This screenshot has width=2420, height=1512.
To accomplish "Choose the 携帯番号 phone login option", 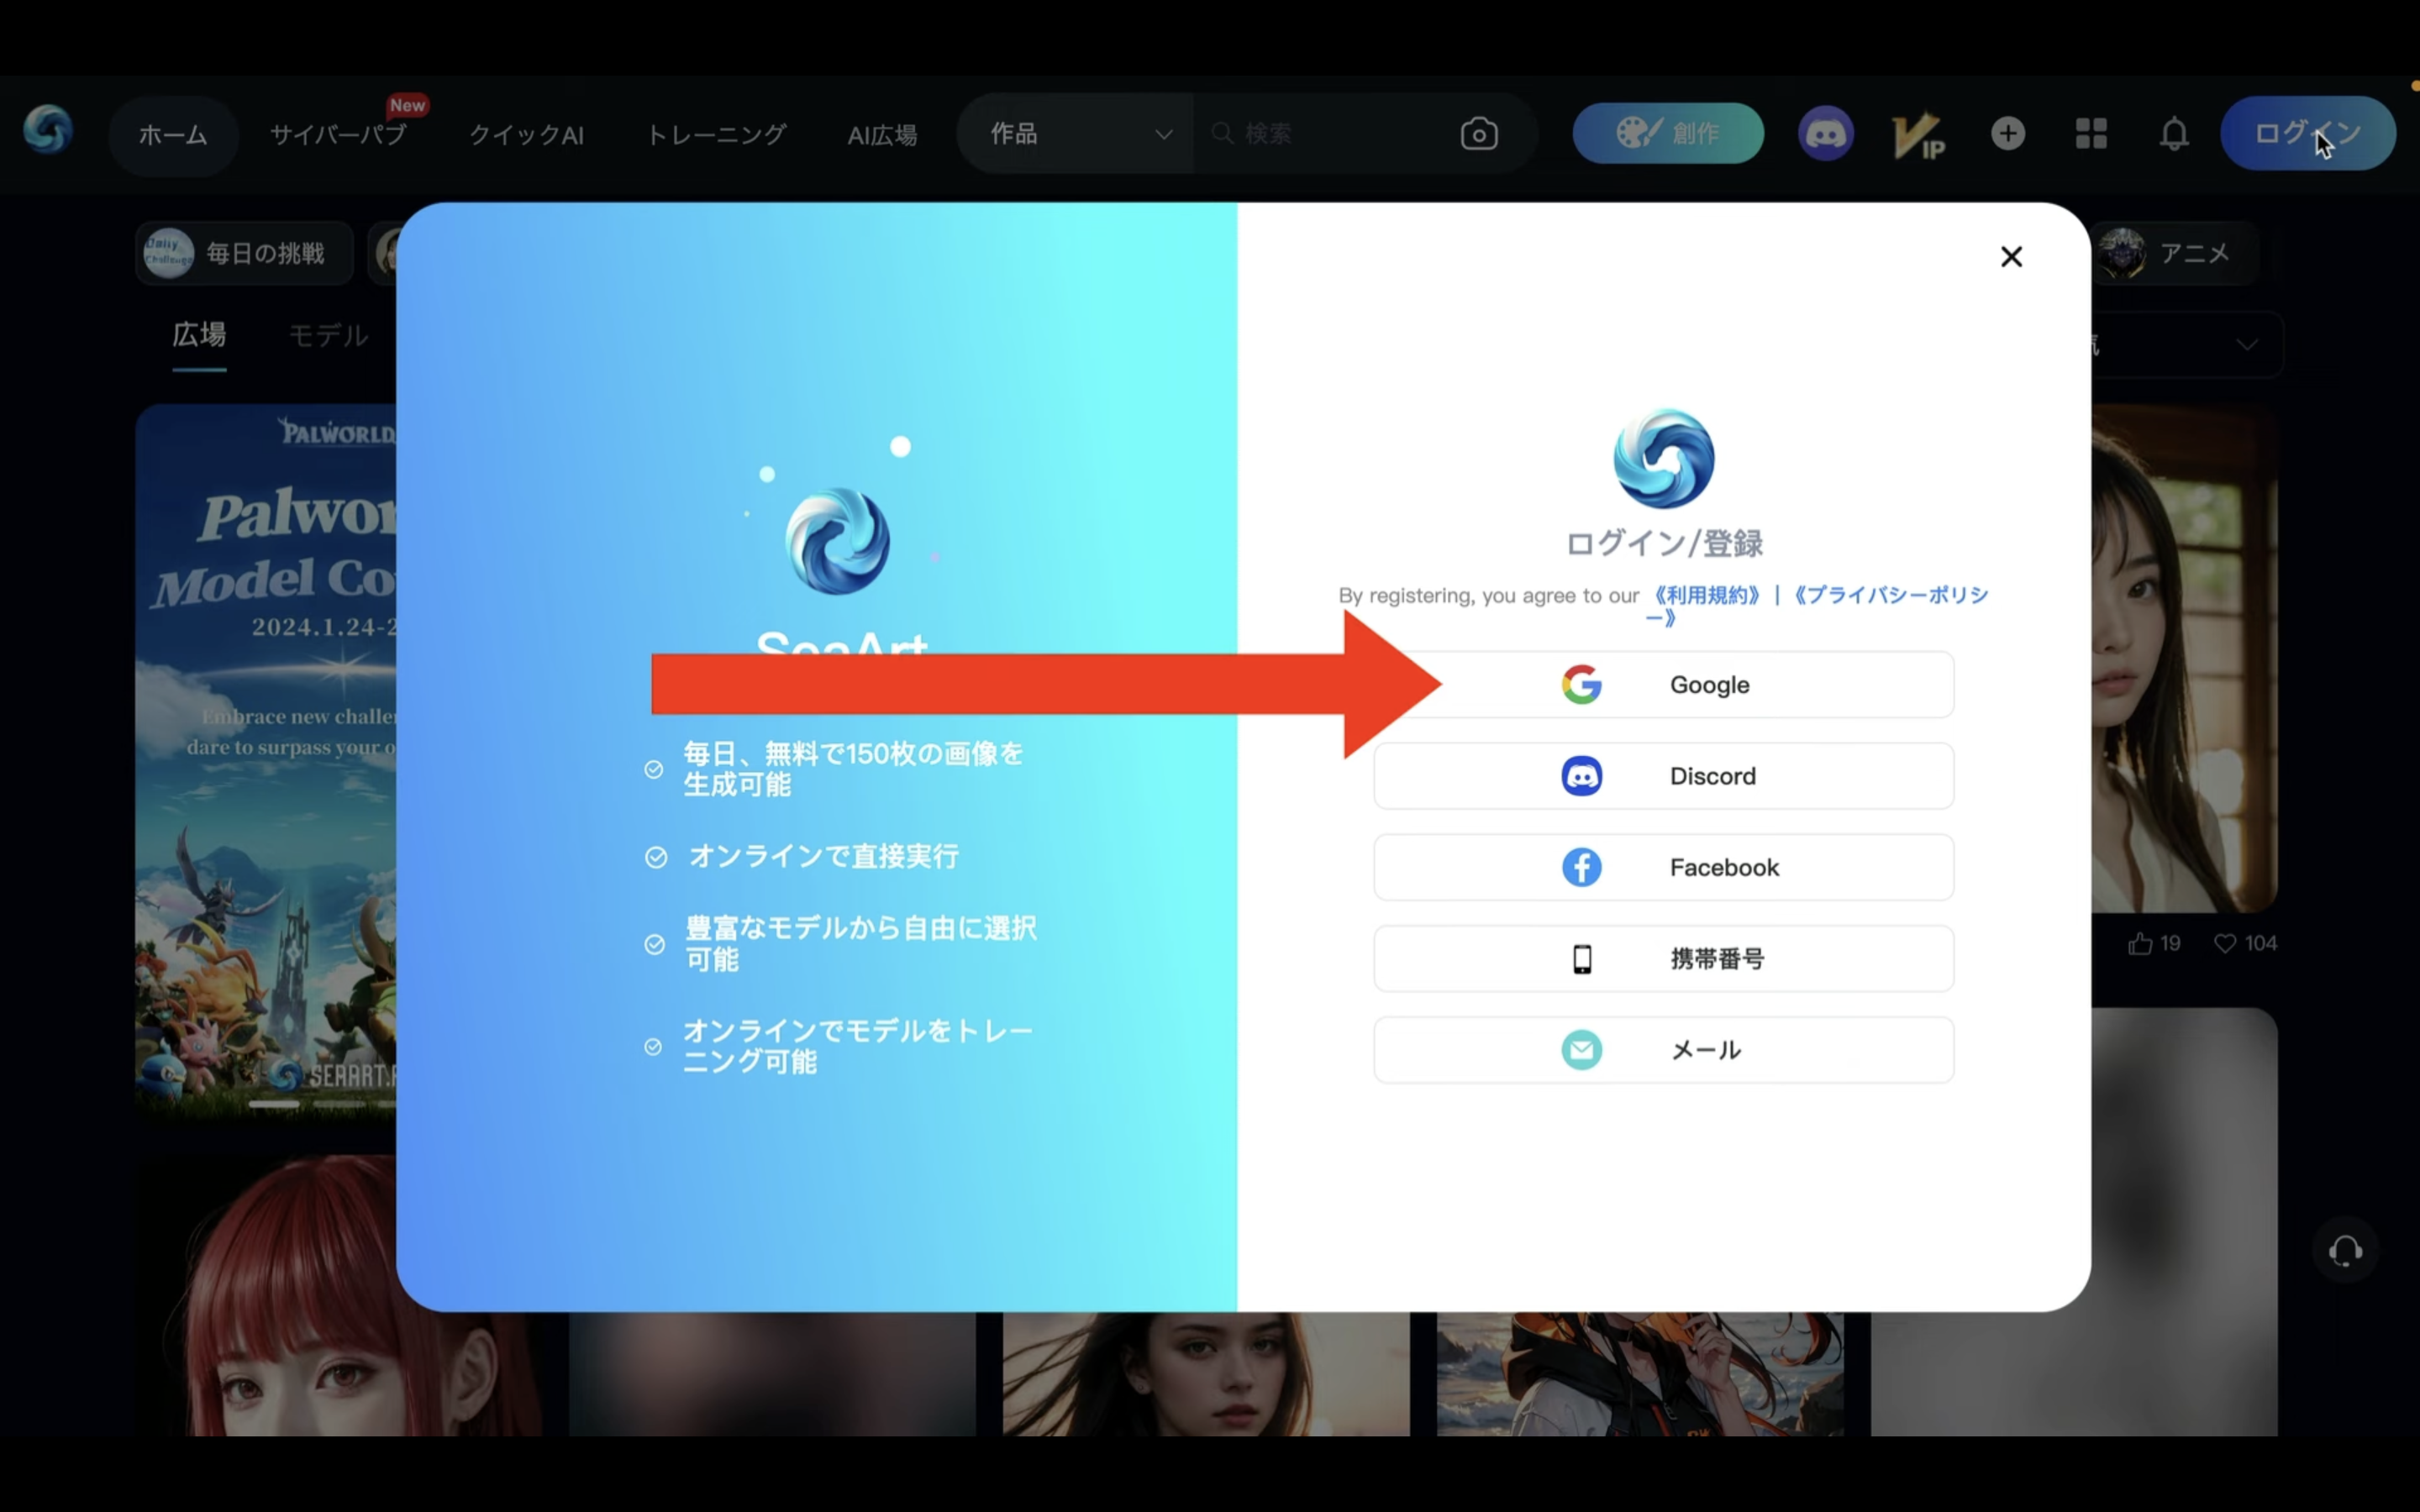I will 1664,959.
